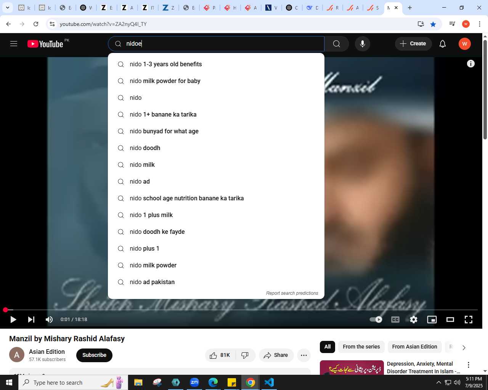Image resolution: width=488 pixels, height=390 pixels.
Task: Click Report search predictions link
Action: click(292, 293)
